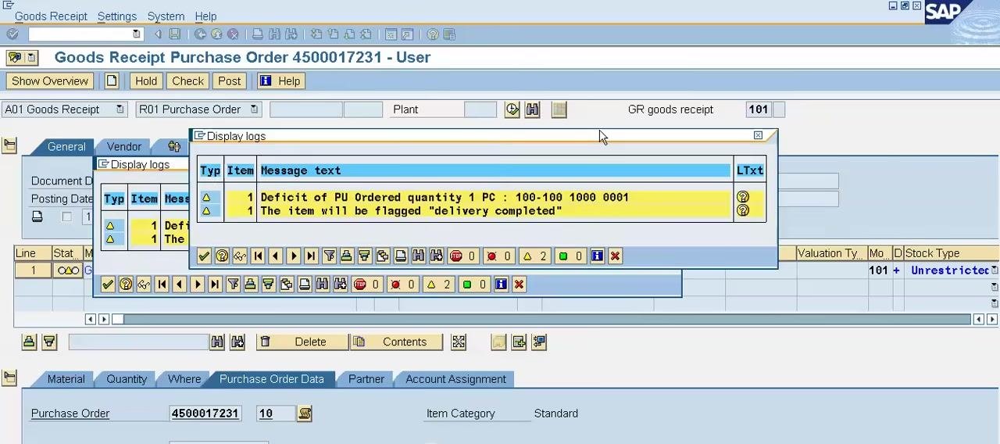Cancel front Display logs dialog with red X
1000x444 pixels.
(x=616, y=256)
